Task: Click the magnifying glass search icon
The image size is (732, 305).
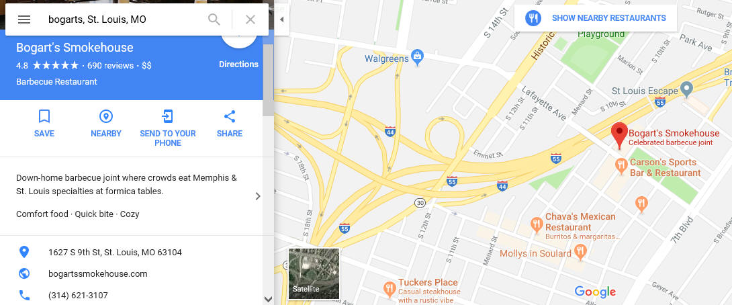Action: click(214, 19)
